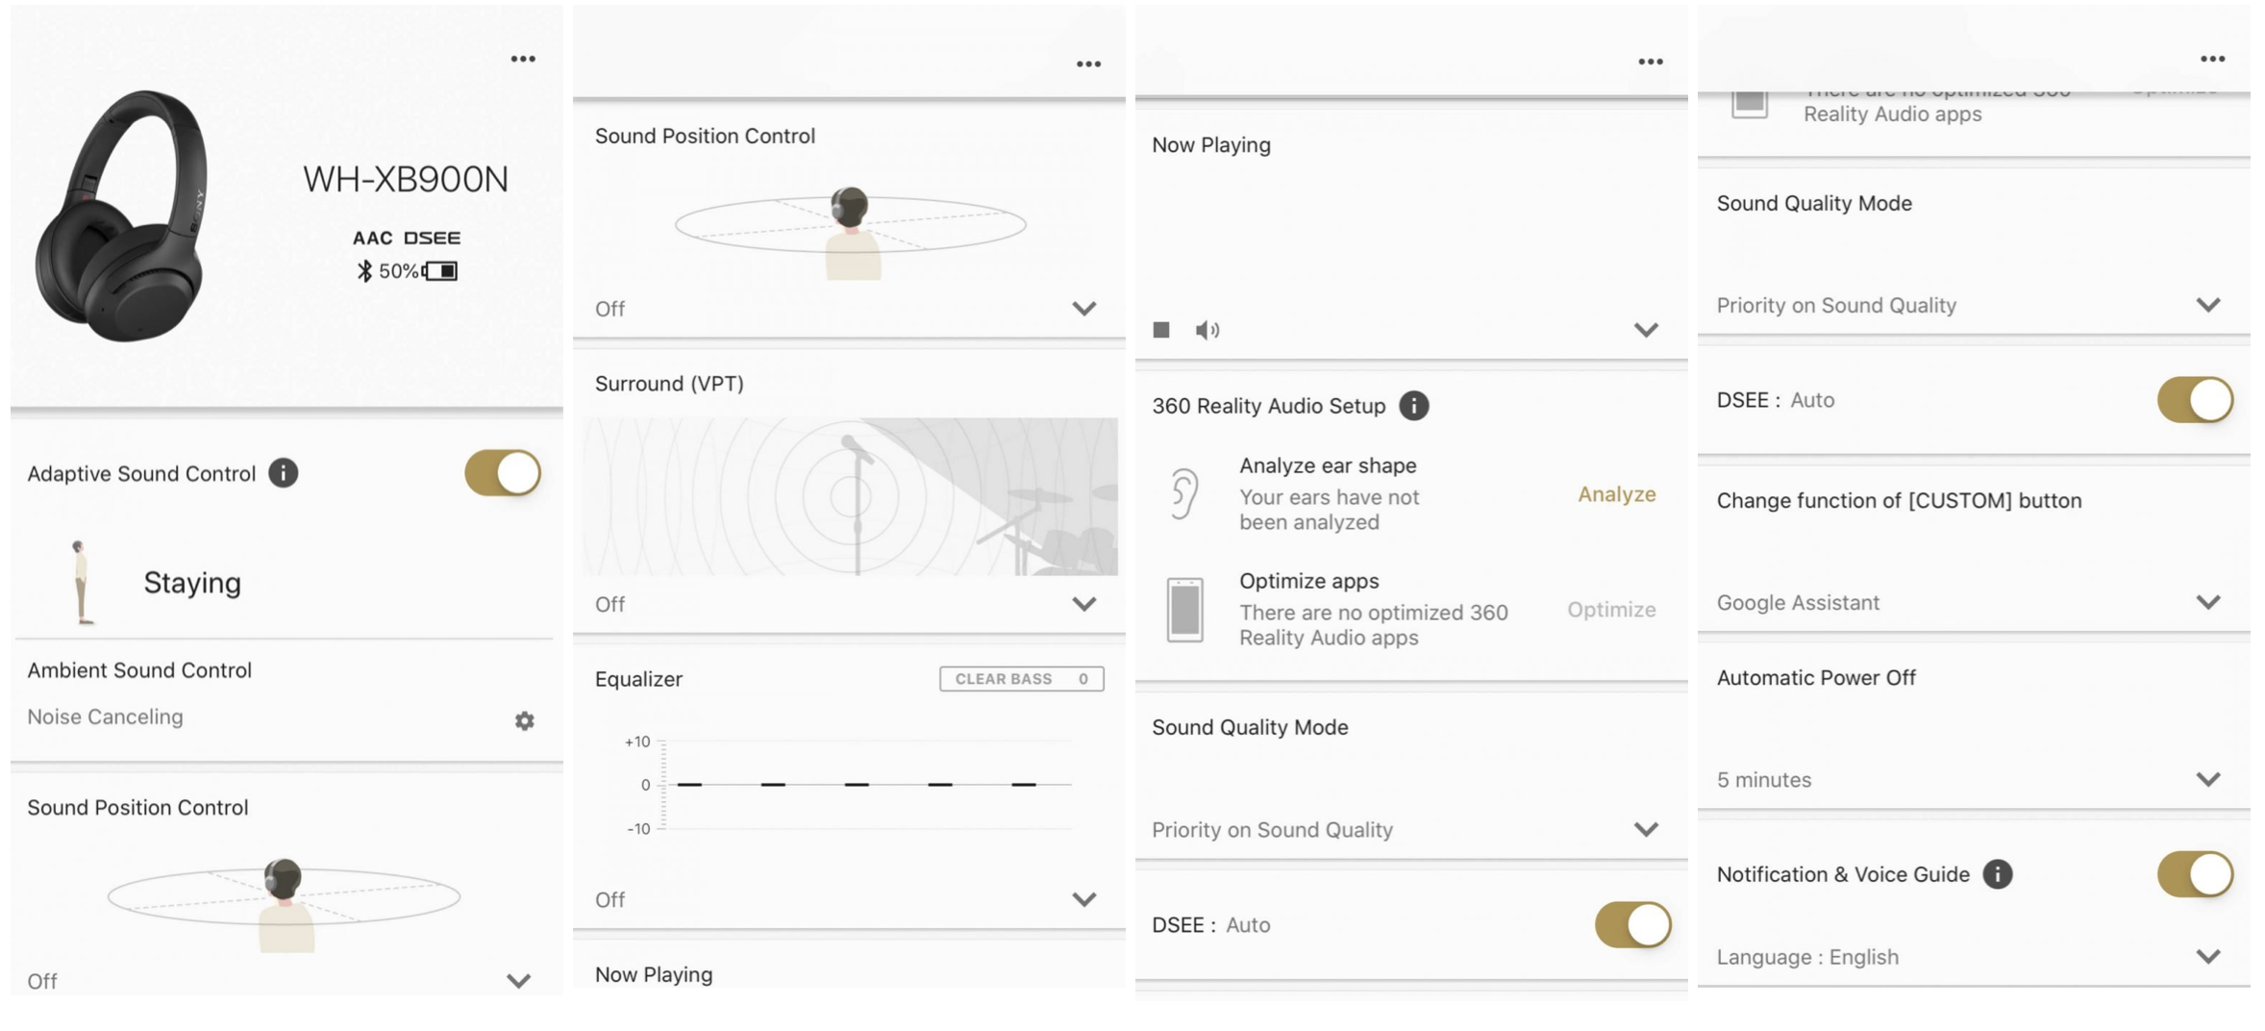Click the first equalizer band marker
This screenshot has height=1031, width=2265.
689,785
